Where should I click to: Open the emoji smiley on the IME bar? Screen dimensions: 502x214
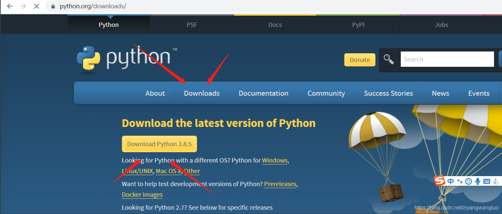[468, 181]
